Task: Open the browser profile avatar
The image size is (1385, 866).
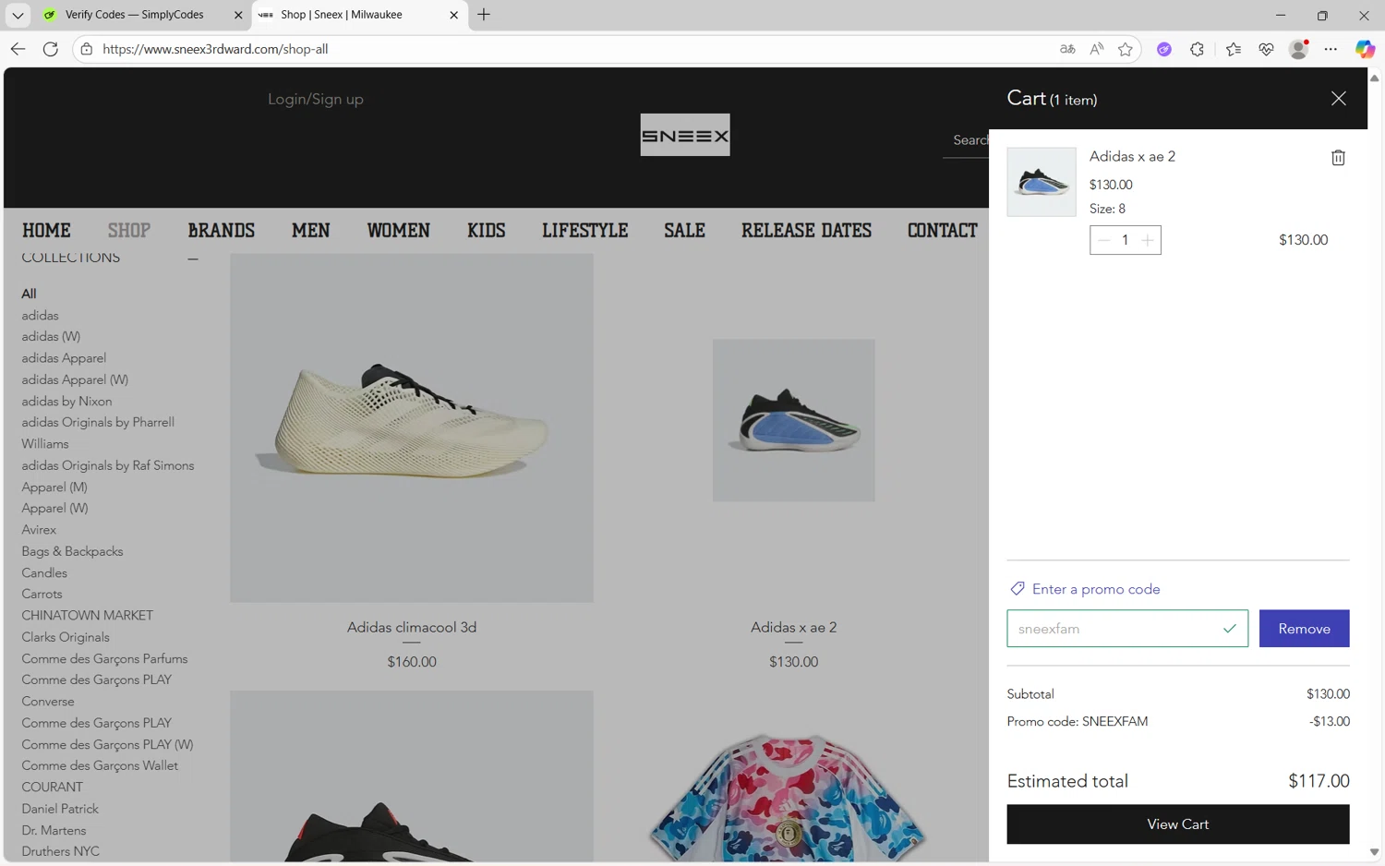Action: pyautogui.click(x=1298, y=49)
